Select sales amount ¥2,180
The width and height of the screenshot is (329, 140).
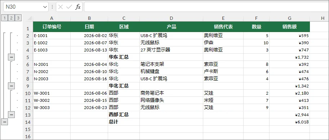point(290,93)
